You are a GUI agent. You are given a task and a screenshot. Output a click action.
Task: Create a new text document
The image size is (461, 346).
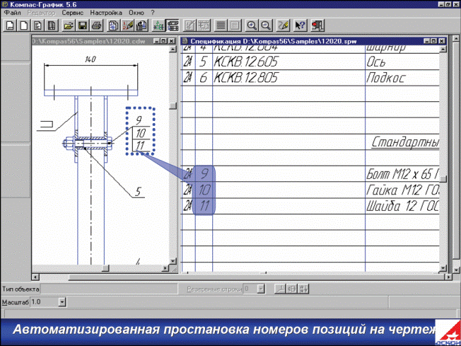(37, 25)
